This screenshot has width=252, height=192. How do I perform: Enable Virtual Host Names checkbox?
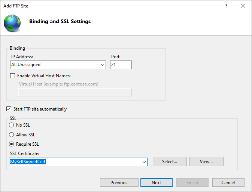click(x=13, y=76)
